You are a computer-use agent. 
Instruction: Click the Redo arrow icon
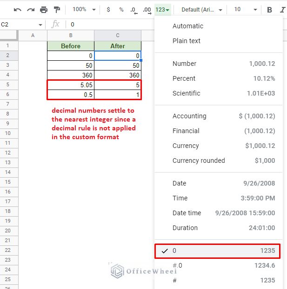point(31,10)
